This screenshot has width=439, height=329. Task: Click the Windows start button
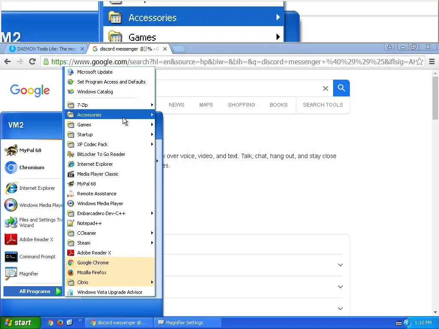[21, 323]
